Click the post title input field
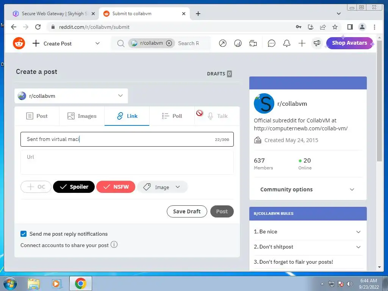This screenshot has height=291, width=388. pyautogui.click(x=127, y=139)
